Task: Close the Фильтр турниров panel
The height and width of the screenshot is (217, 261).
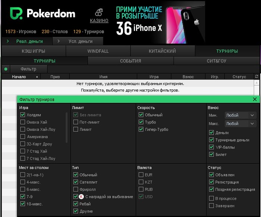Action: coord(255,99)
